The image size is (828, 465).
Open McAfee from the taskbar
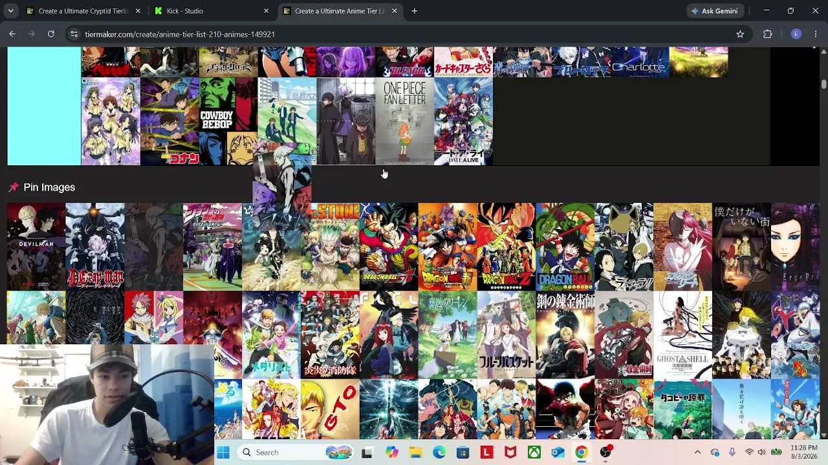tap(510, 453)
